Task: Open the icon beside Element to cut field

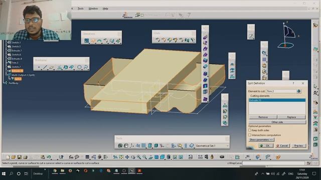Action: (299, 91)
